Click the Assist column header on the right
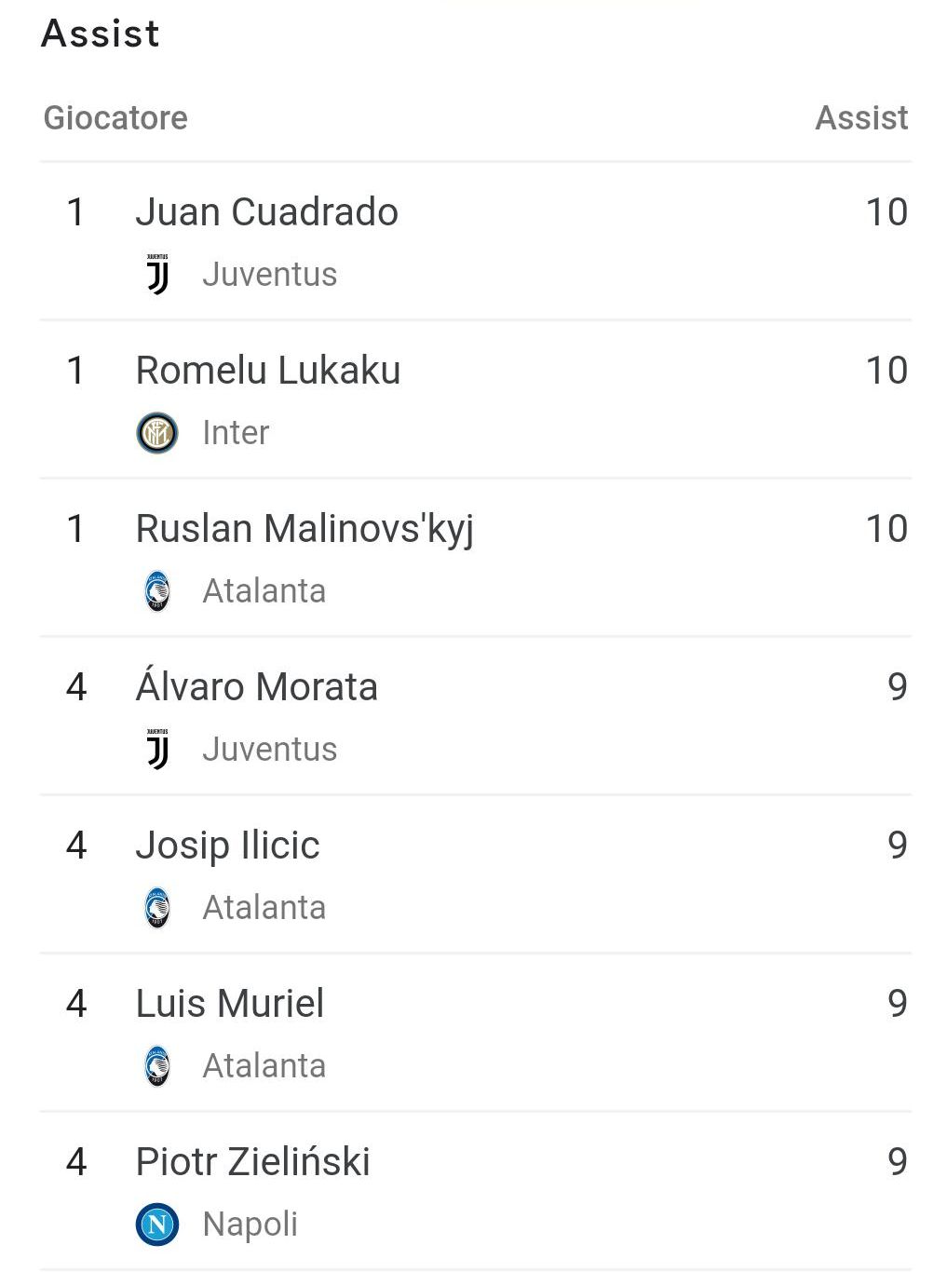Screen dimensions: 947x1272 860,118
